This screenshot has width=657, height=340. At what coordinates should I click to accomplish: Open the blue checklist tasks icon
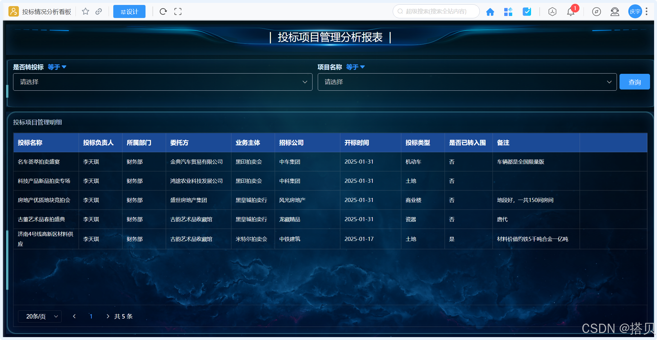(x=527, y=12)
